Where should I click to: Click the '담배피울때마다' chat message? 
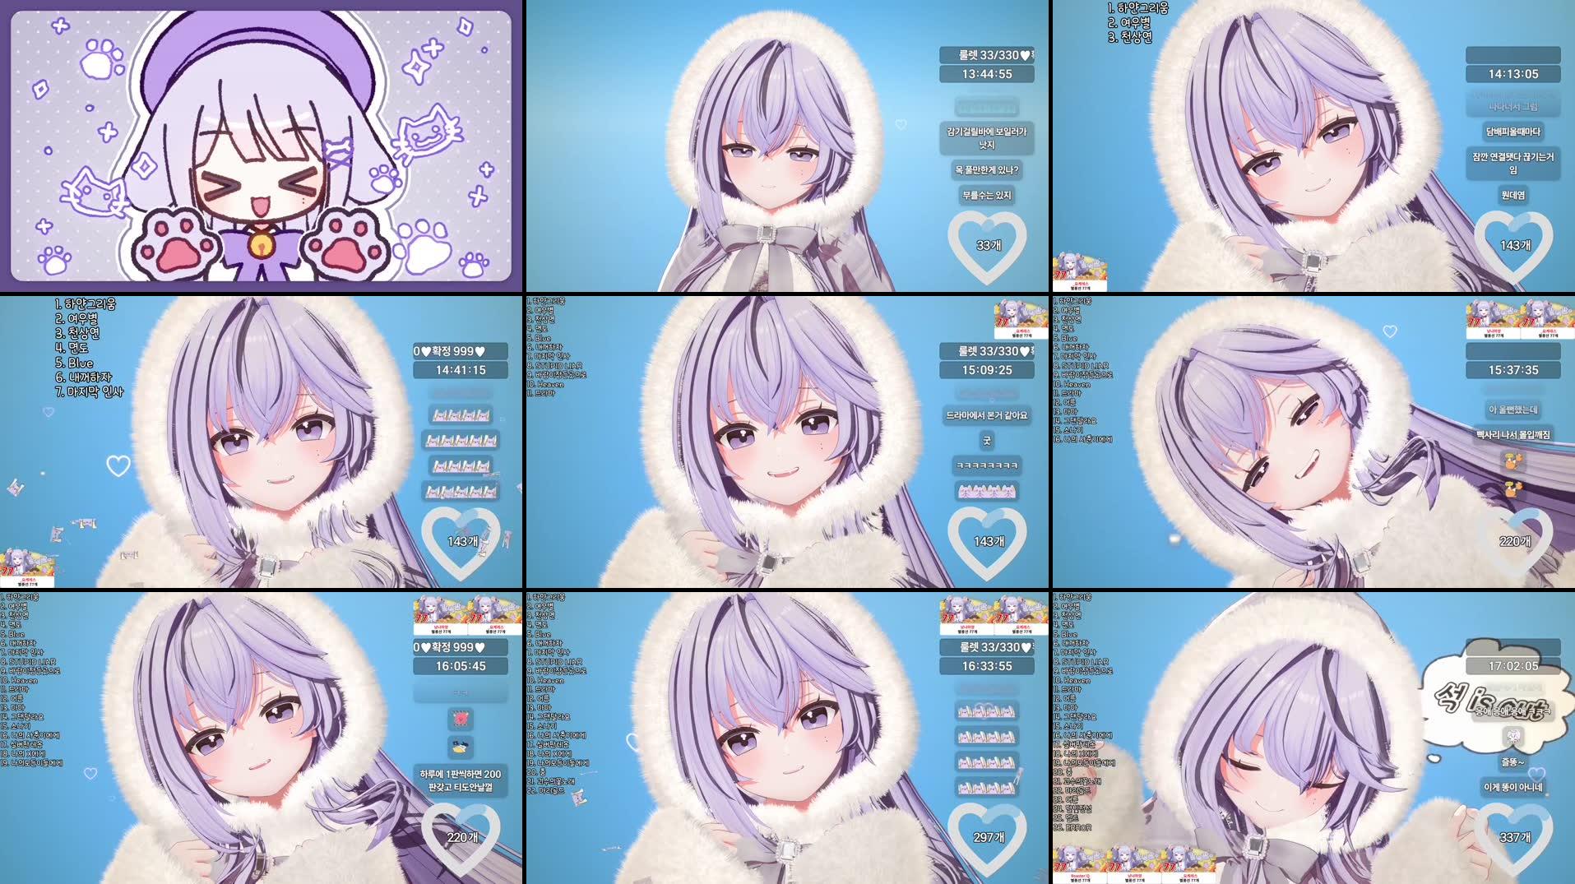click(x=1513, y=132)
